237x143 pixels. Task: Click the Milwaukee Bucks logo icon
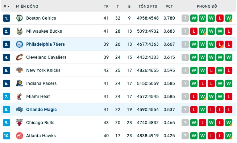(x=20, y=31)
